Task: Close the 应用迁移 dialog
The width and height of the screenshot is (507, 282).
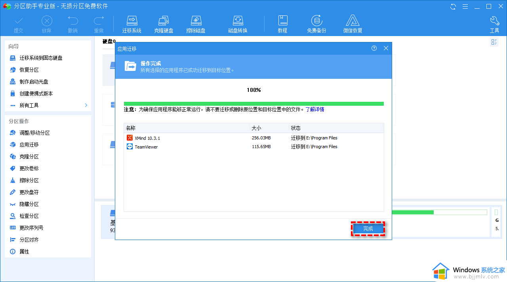Action: pos(386,48)
